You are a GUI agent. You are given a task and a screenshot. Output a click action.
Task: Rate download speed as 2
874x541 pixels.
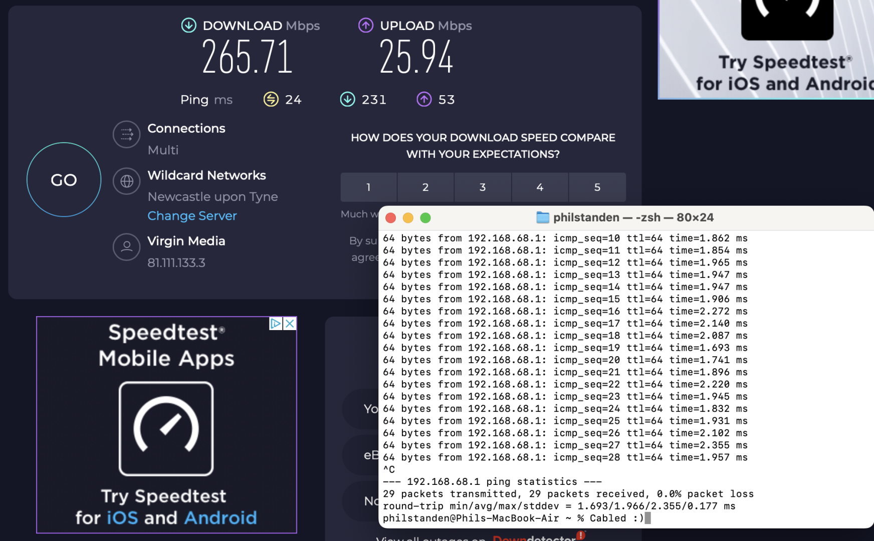[425, 187]
